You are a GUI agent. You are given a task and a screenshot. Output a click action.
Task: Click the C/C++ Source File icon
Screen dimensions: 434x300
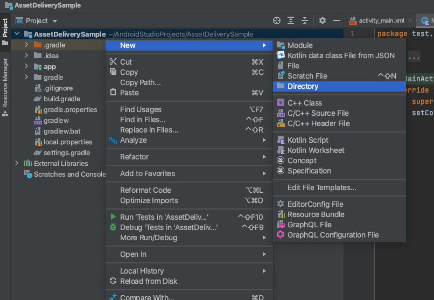click(281, 113)
